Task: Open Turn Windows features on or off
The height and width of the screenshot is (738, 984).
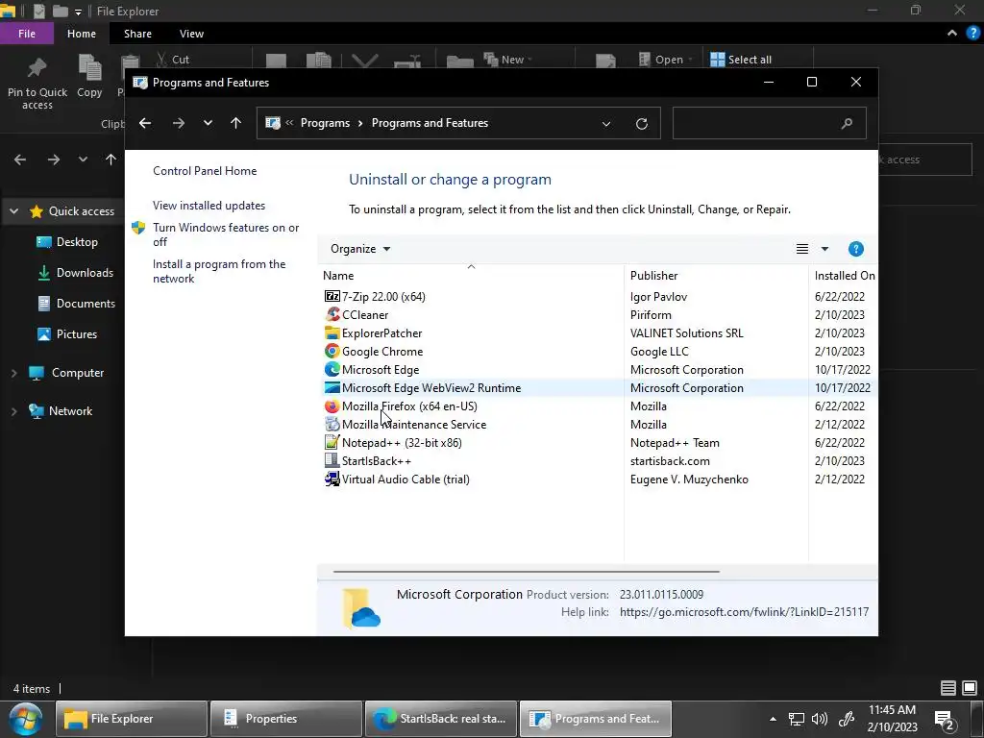Action: [226, 234]
